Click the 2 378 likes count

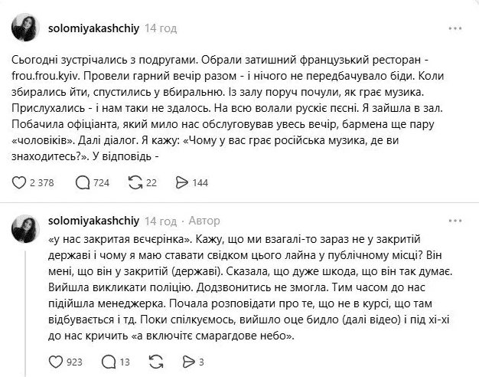click(x=41, y=182)
